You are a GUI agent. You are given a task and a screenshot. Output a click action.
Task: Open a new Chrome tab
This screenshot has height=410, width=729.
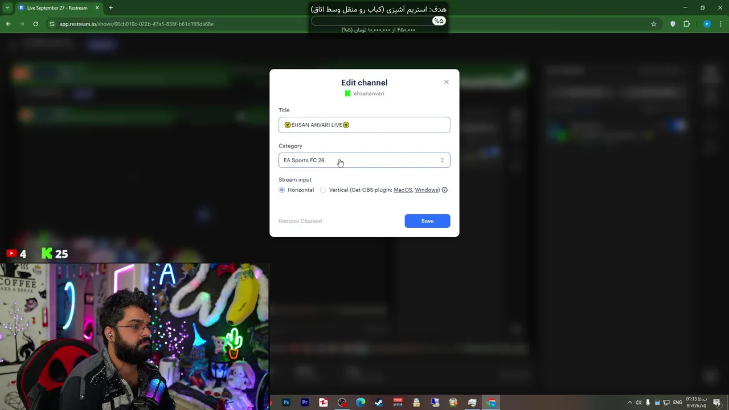[110, 8]
